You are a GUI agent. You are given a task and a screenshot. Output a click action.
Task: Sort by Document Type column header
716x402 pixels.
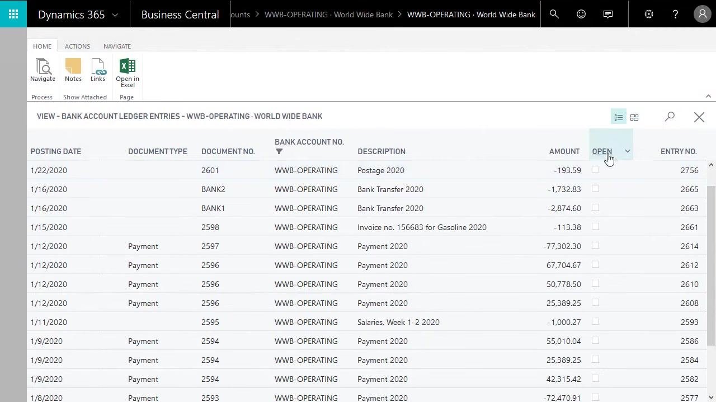tap(158, 151)
